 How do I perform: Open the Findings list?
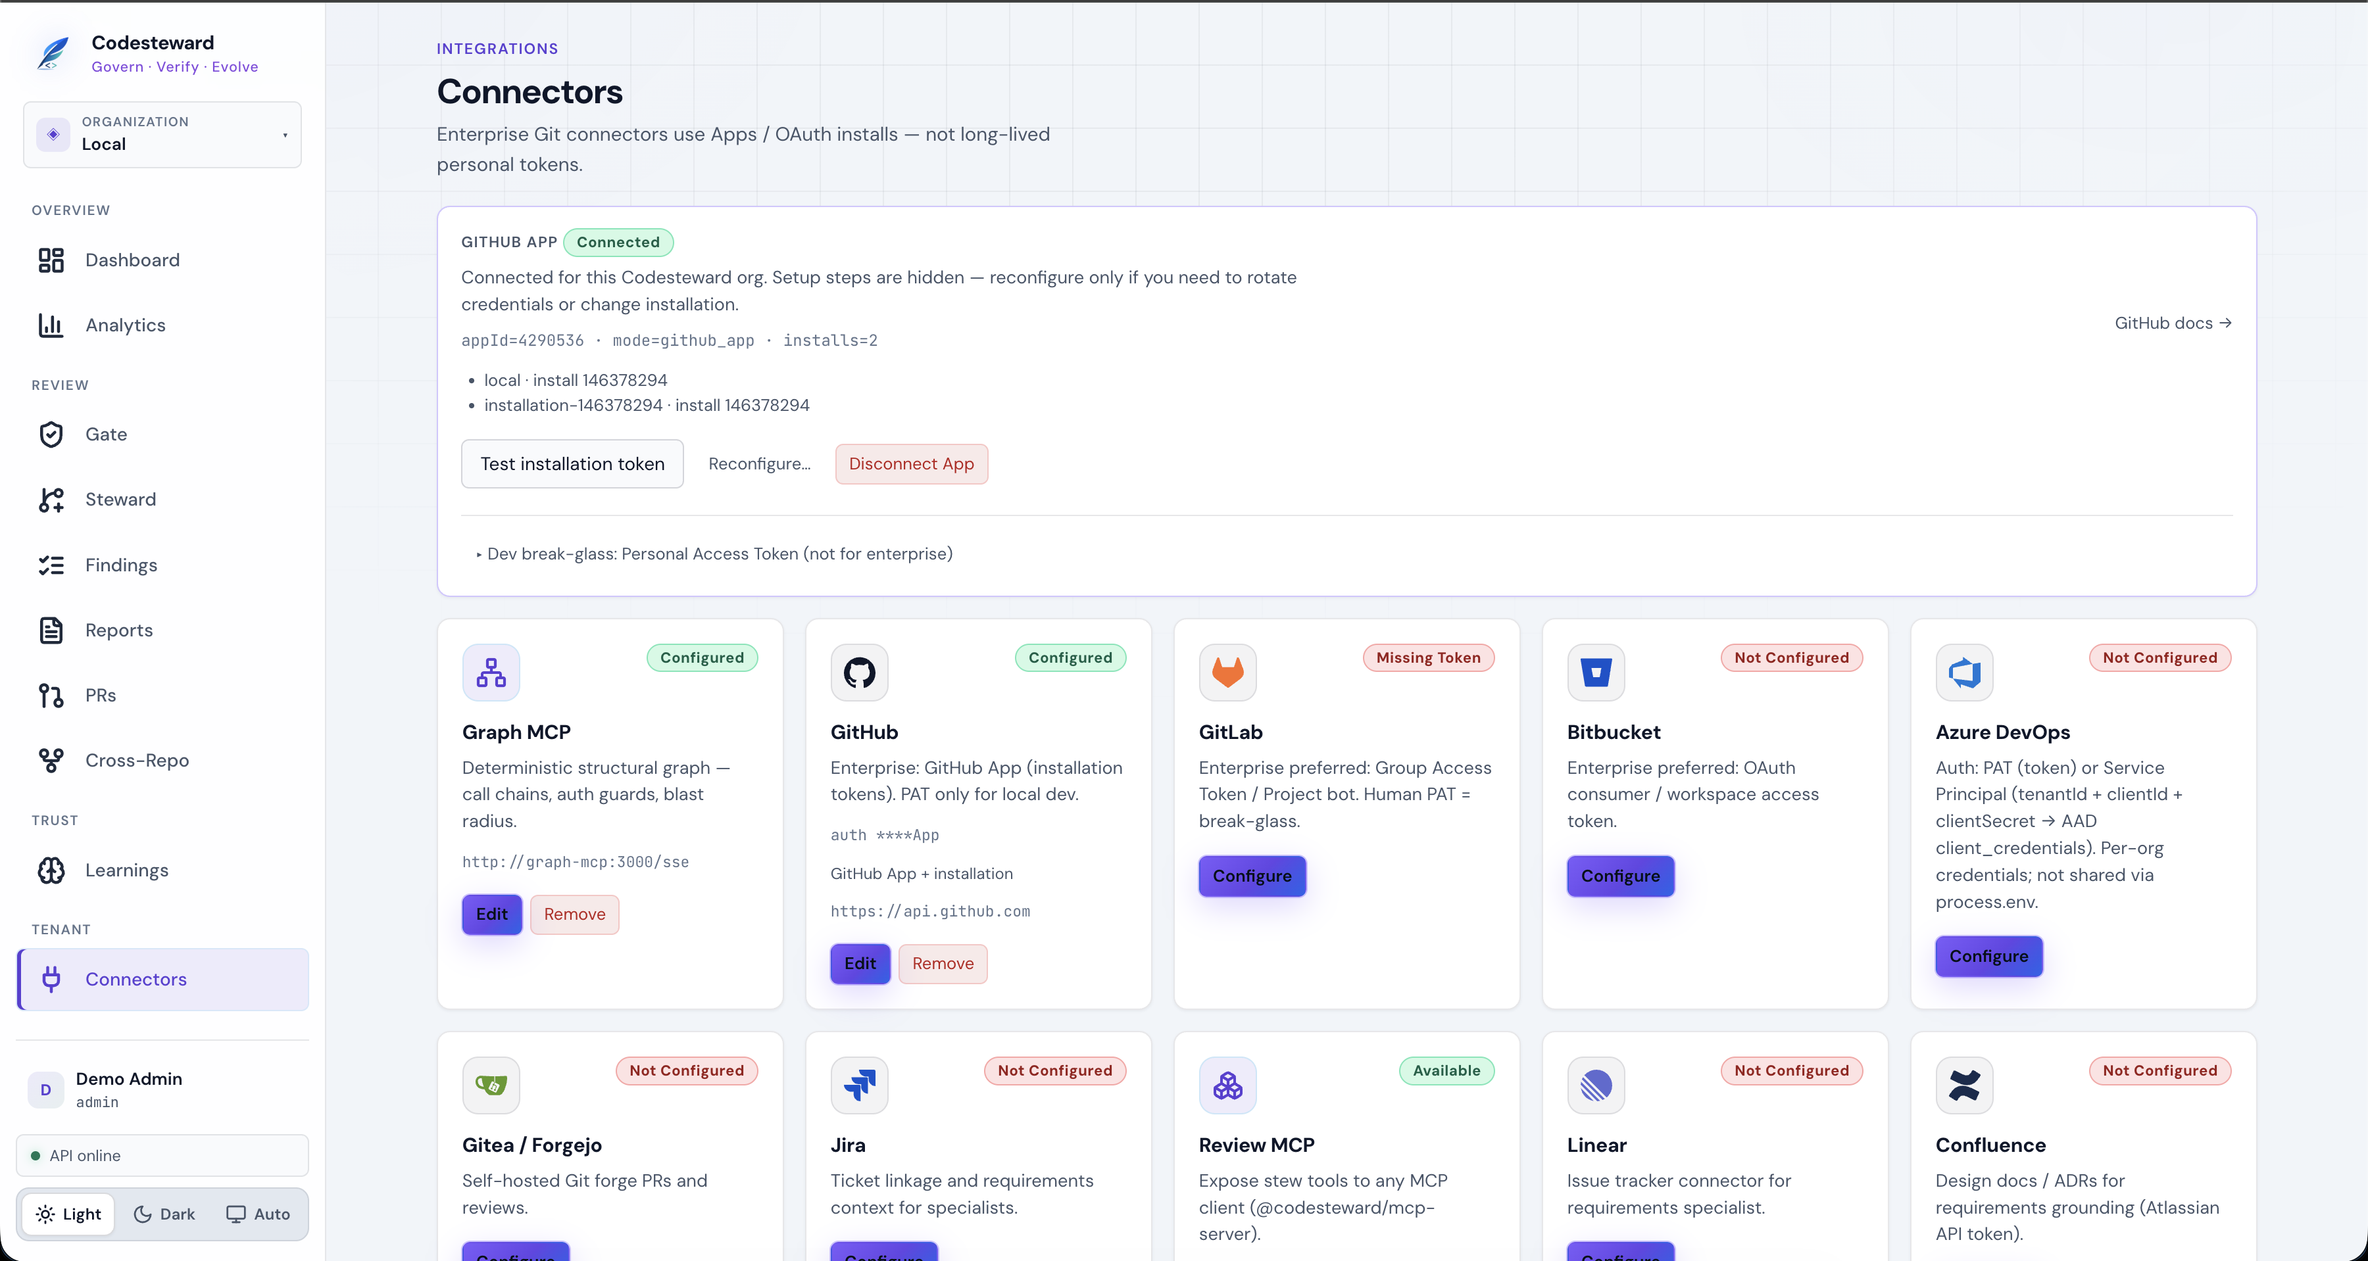click(162, 565)
